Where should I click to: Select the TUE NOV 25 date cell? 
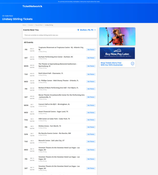29,75
